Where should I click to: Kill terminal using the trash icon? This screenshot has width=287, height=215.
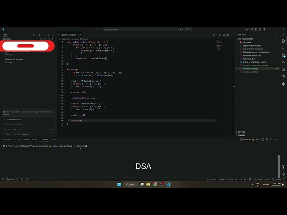tap(267, 139)
